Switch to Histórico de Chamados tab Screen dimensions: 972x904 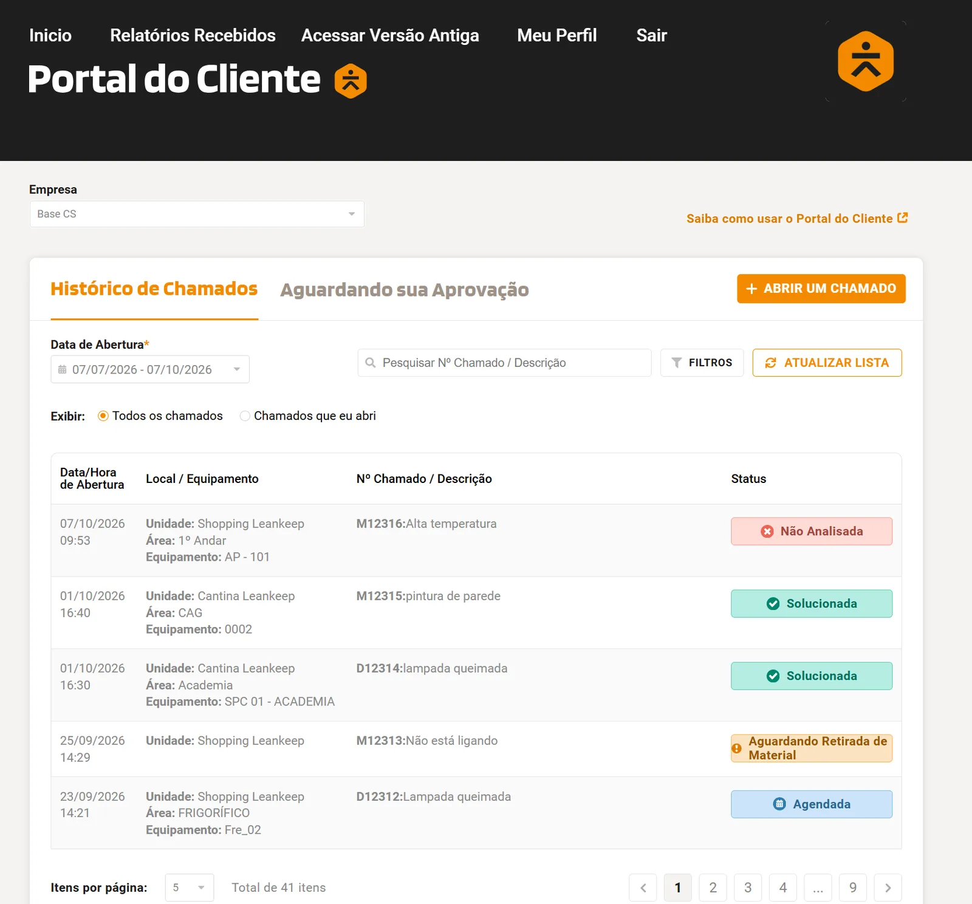tap(154, 289)
